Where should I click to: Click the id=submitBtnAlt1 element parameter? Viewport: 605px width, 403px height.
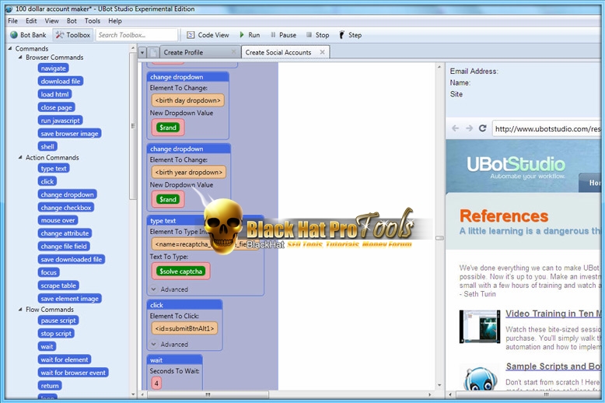pos(184,328)
